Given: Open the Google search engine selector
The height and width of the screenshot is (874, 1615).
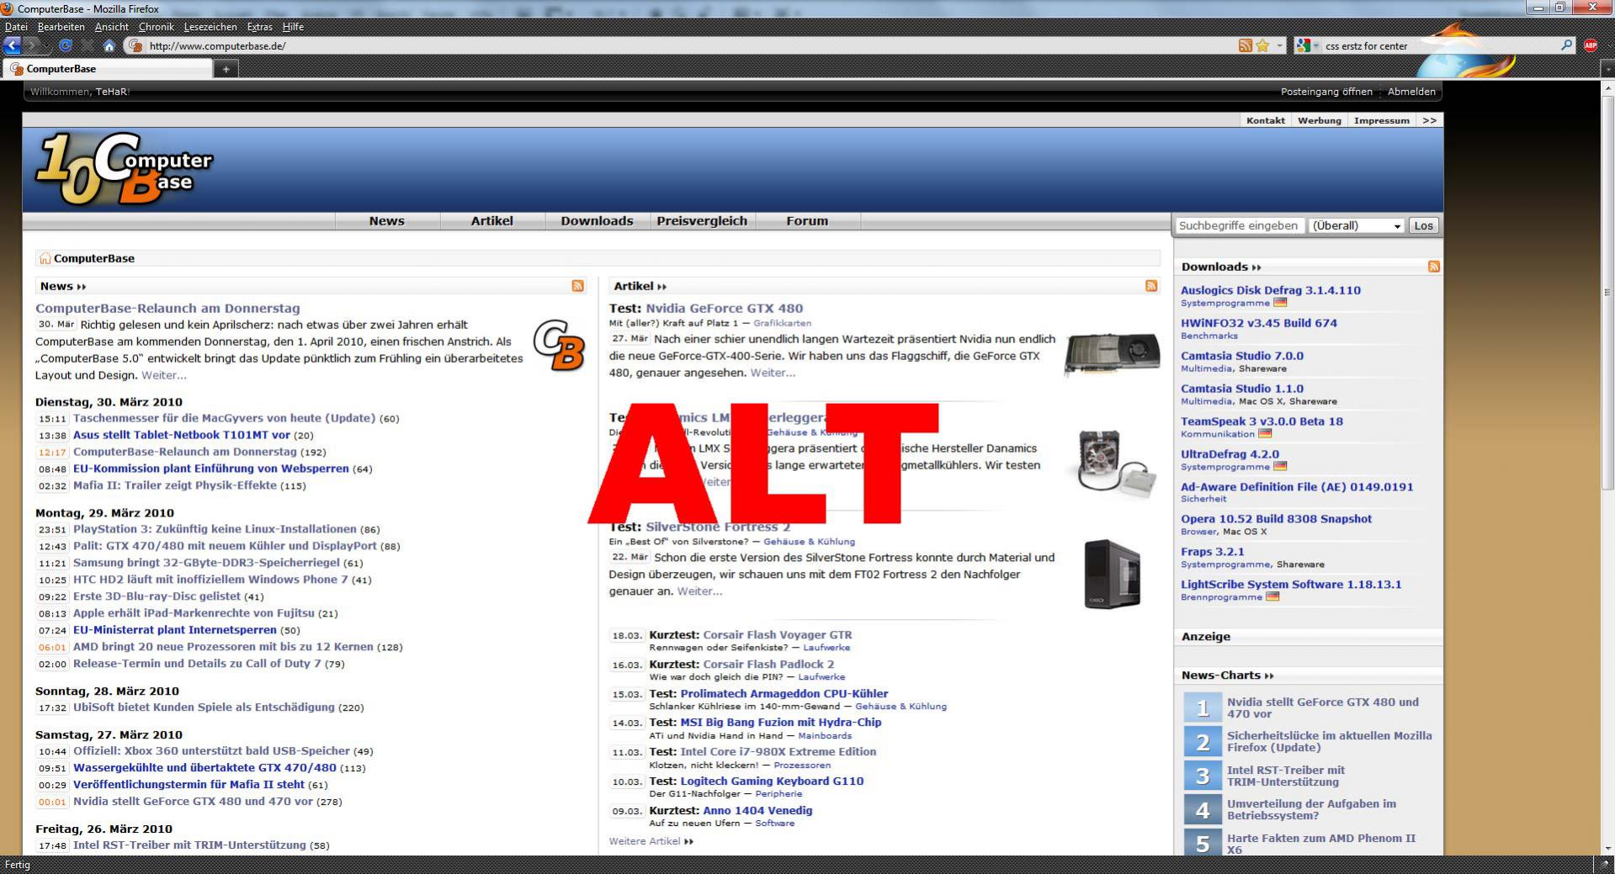Looking at the screenshot, I should (1308, 45).
